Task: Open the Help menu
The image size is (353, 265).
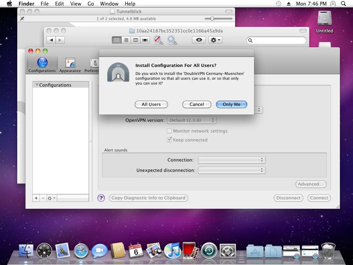Action: click(130, 3)
